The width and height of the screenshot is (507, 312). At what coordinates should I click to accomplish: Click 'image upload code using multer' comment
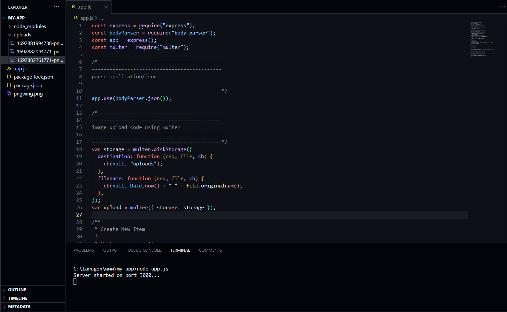pos(136,127)
